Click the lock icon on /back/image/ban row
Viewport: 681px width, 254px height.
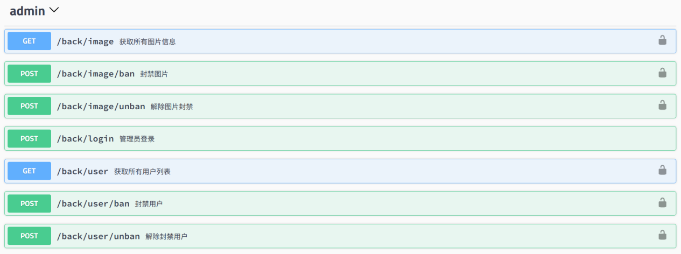pos(662,73)
